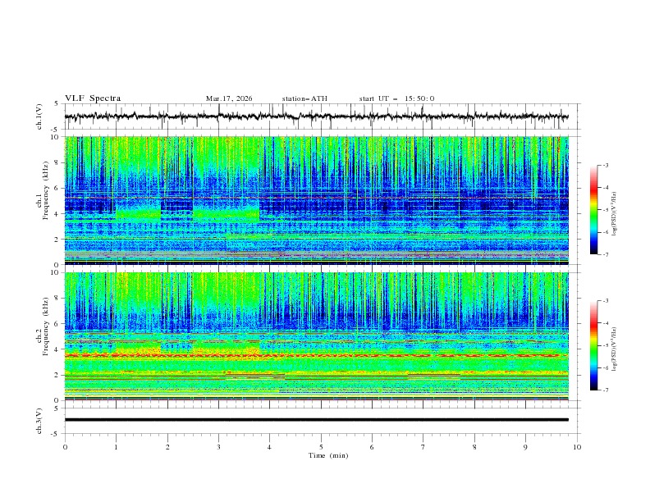Click the ch.2 PSD color scale bar

click(593, 345)
